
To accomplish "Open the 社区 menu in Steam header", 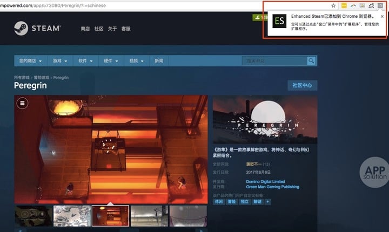I will [x=99, y=29].
